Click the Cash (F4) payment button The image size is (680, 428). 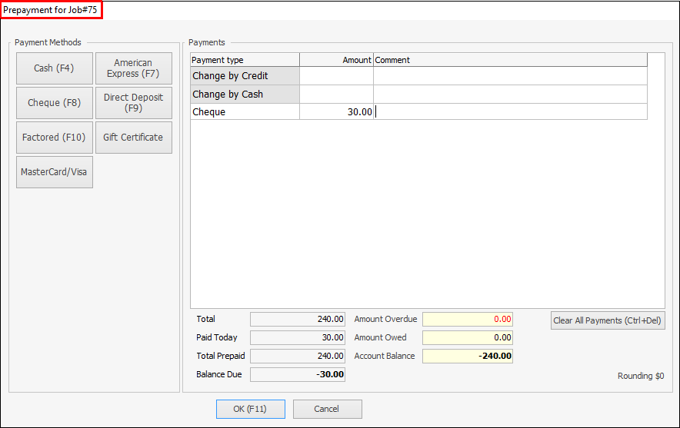[54, 68]
